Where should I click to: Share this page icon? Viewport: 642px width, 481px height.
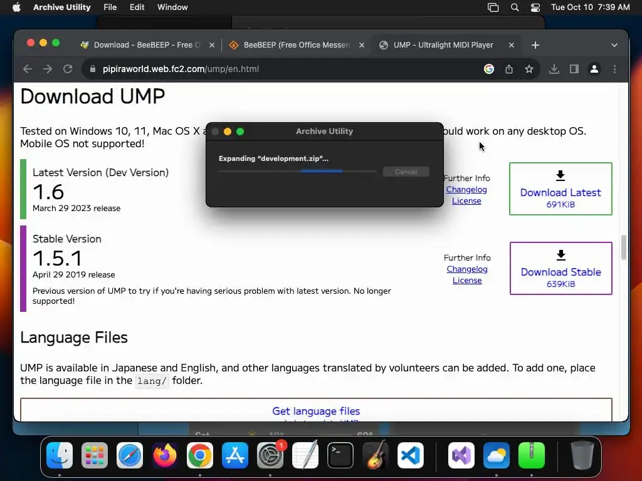click(x=509, y=69)
